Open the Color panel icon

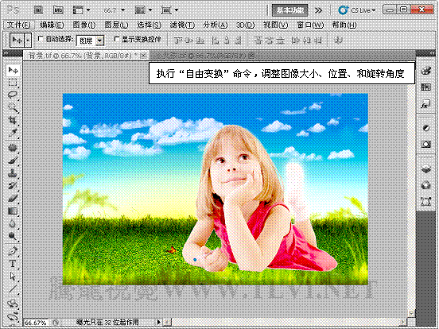[x=425, y=71]
